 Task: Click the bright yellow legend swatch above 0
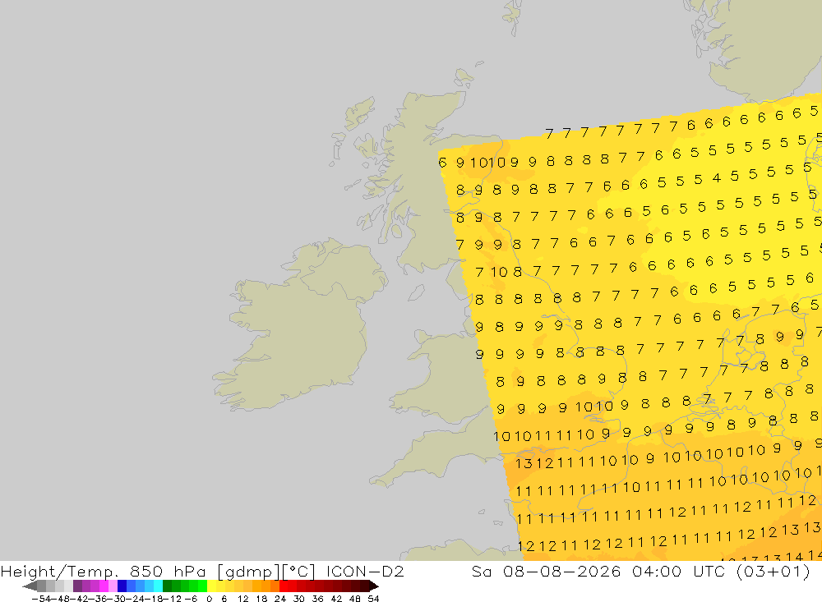212,586
